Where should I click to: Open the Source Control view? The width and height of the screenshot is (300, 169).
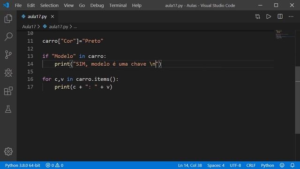(x=8, y=54)
